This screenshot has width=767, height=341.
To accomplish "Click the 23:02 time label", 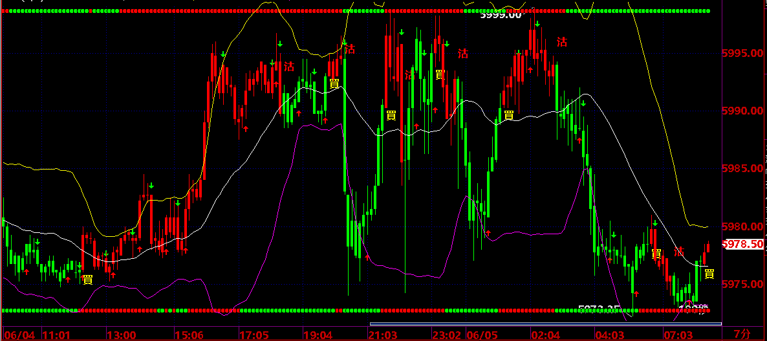I will point(448,335).
